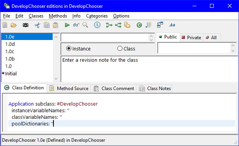
Task: Select edition 1.0b in the list
Action: (x=27, y=59)
